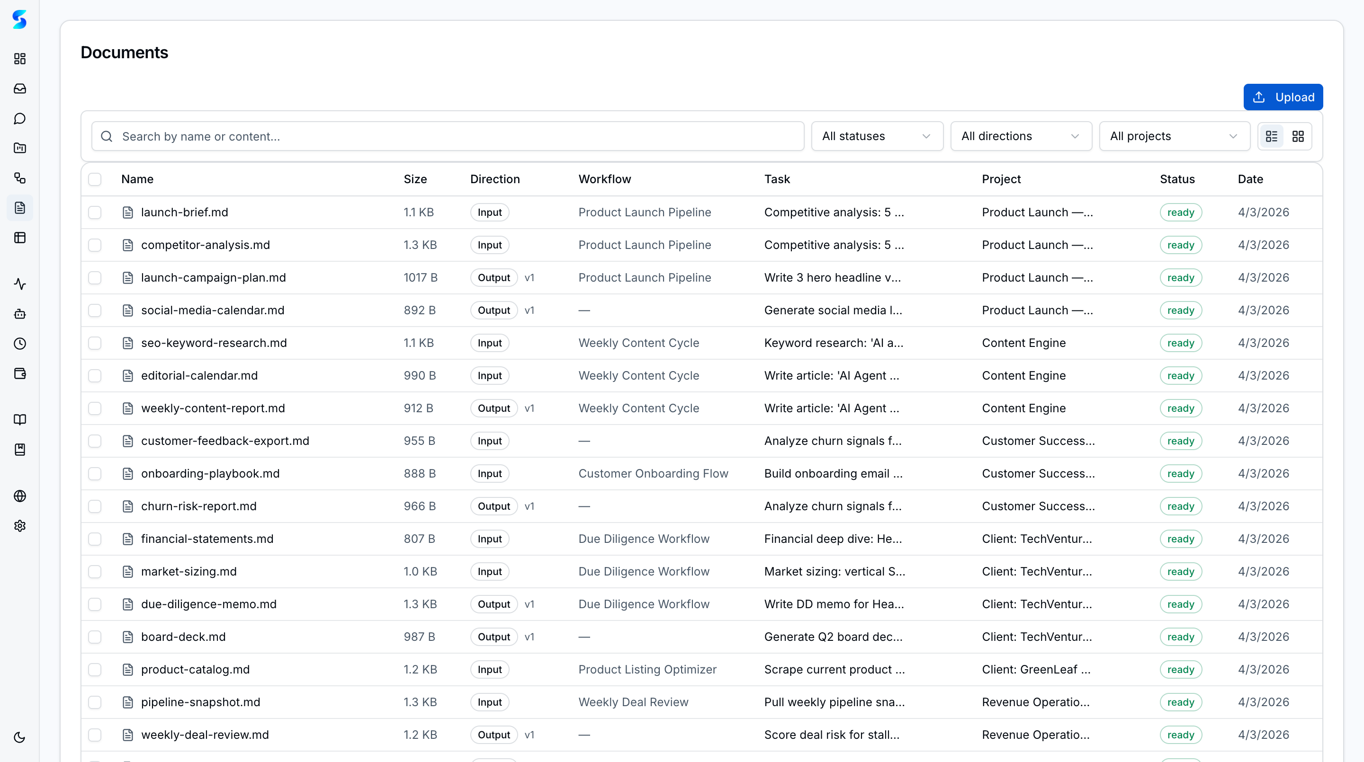The image size is (1364, 762).
Task: Toggle dark mode moon icon
Action: coord(19,737)
